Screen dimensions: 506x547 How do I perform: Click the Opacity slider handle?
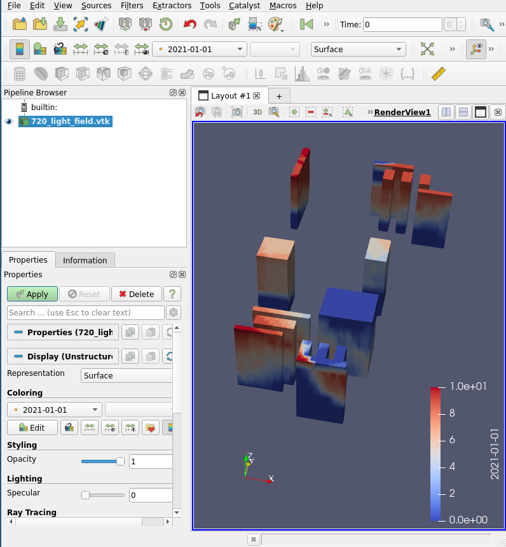[120, 461]
